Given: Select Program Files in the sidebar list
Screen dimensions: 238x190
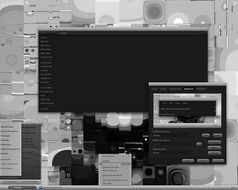Looking at the screenshot, I should click(x=46, y=57).
